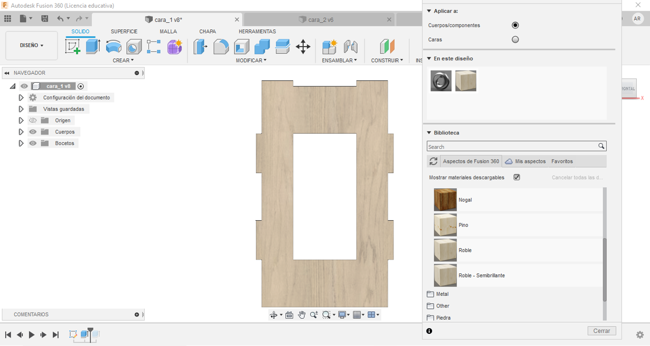Image resolution: width=650 pixels, height=346 pixels.
Task: Switch to the MALLA tab
Action: coord(169,31)
